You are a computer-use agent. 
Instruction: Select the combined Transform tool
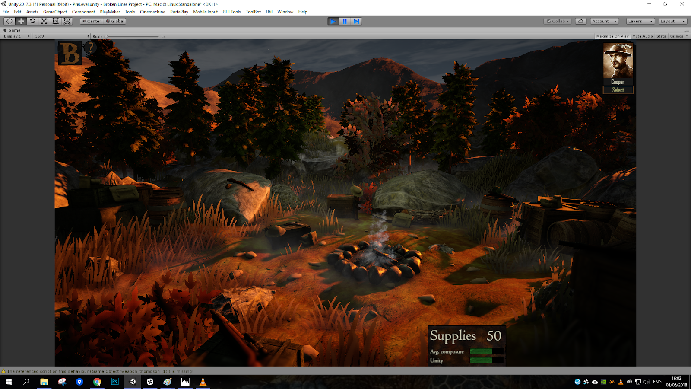click(67, 21)
